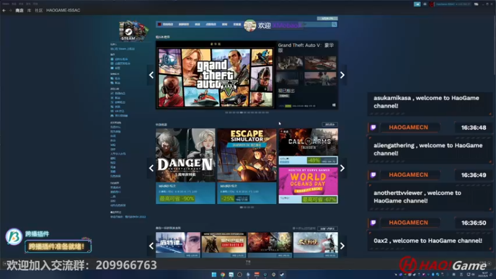
Task: Click the store search magnifier icon
Action: click(334, 24)
